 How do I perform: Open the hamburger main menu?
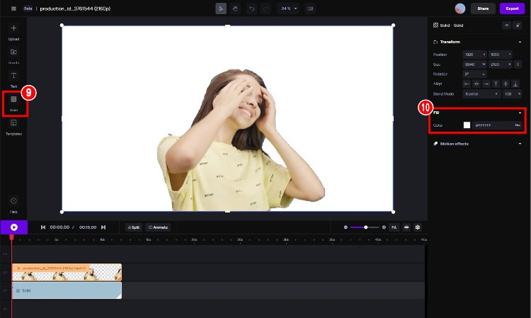coord(13,8)
